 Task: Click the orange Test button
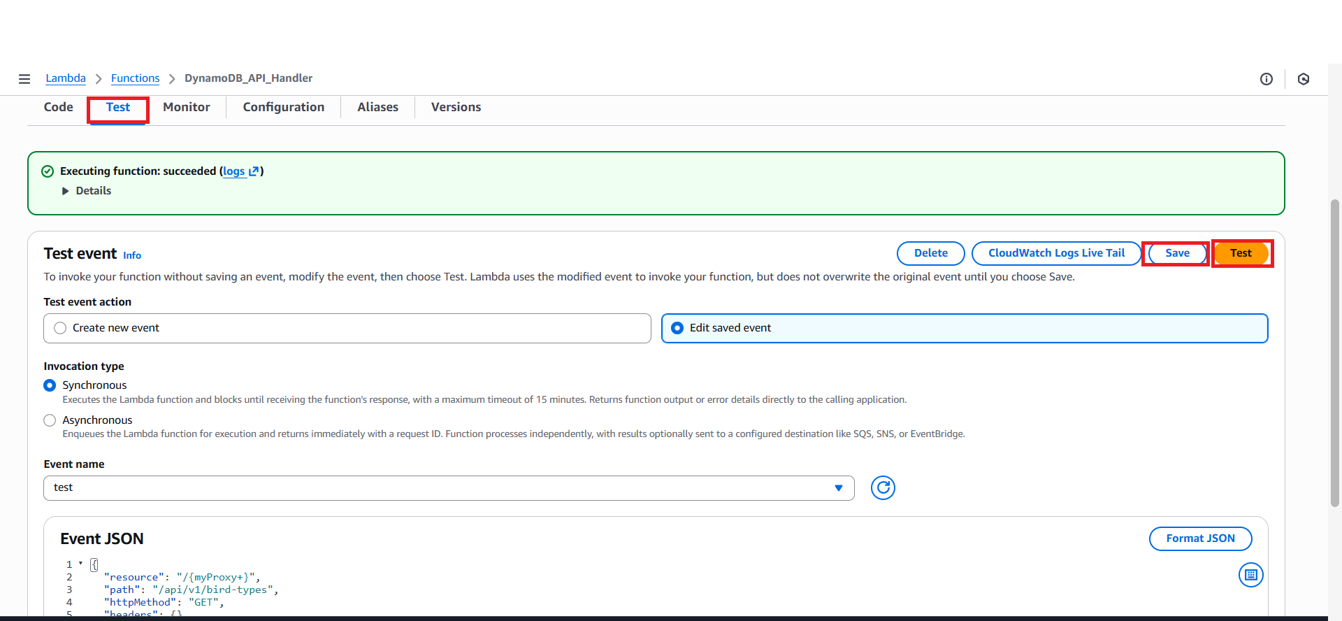(x=1241, y=253)
